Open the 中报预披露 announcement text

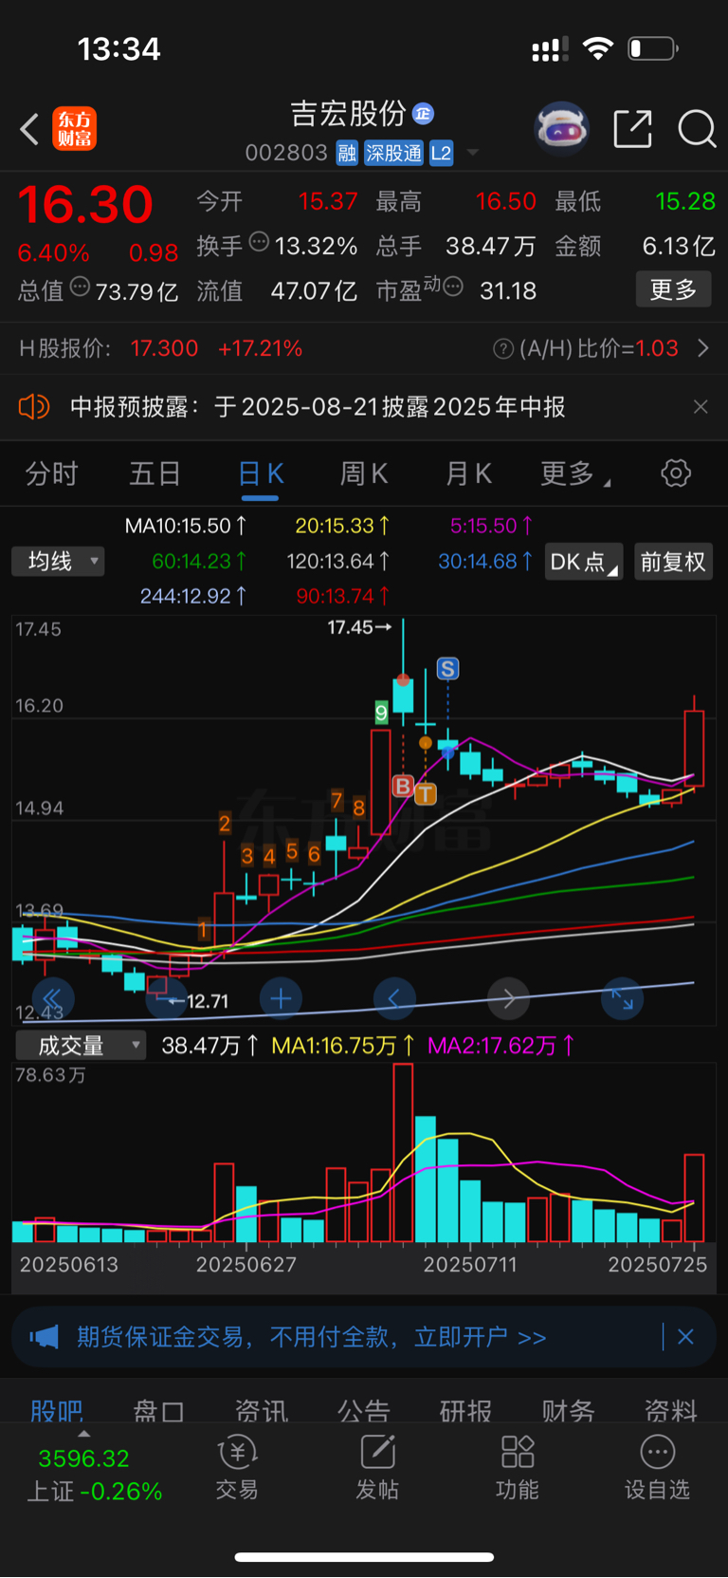coord(318,407)
